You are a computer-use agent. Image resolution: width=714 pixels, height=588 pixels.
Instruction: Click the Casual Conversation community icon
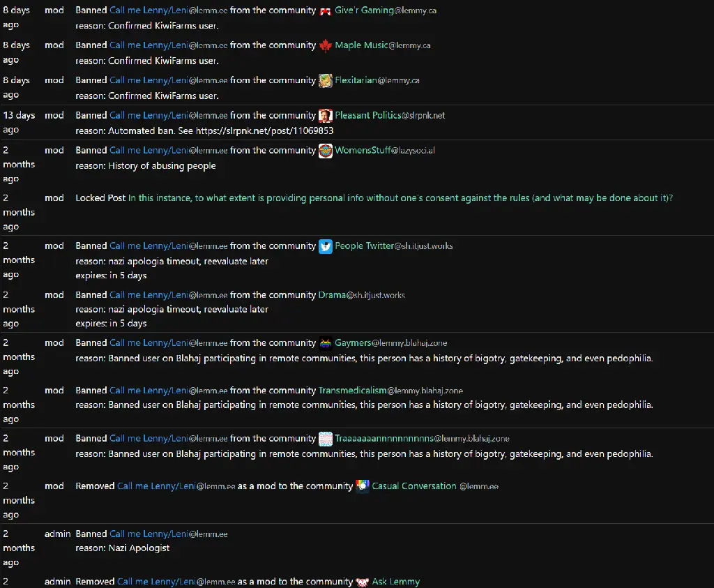coord(363,486)
